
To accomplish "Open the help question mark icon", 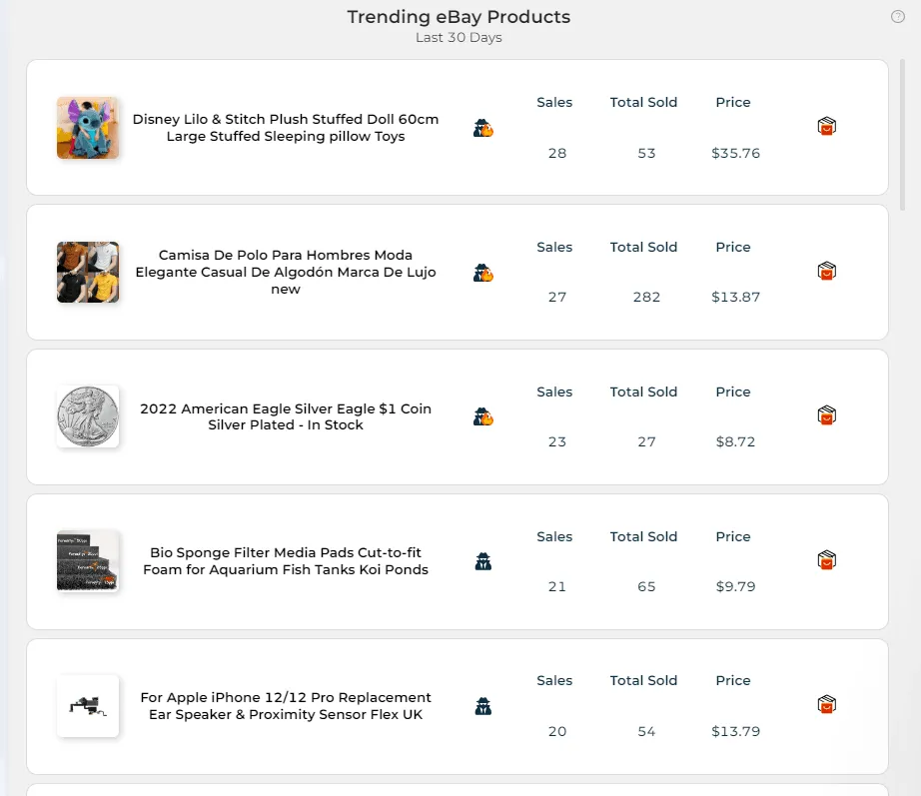I will pos(896,16).
